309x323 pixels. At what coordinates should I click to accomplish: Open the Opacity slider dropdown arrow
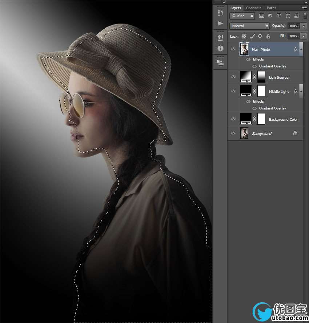point(304,26)
